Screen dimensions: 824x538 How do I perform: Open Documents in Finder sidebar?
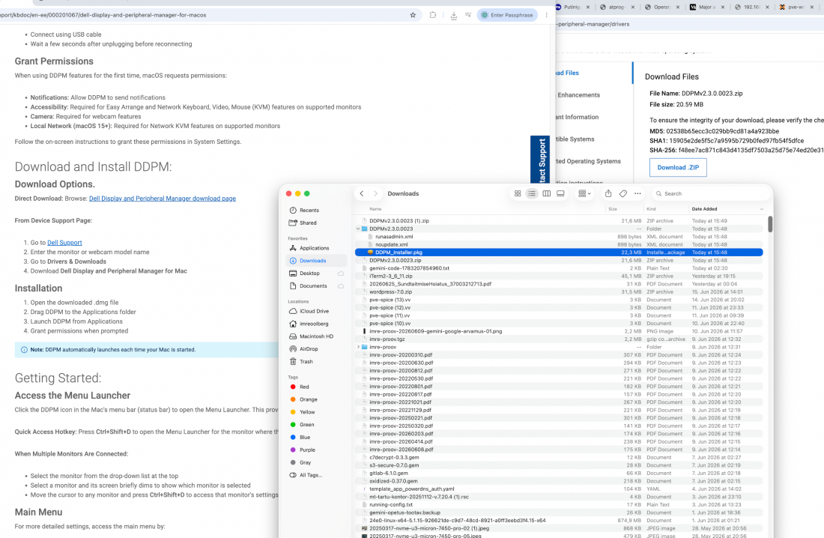[313, 285]
